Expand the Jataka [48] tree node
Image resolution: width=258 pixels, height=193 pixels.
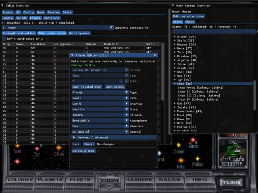[175, 107]
